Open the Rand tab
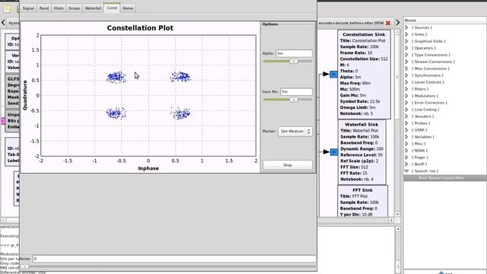Screen dimensions: 487x274 point(44,8)
